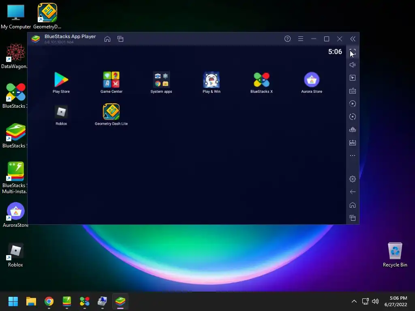Click the active BlueStacks taskbar icon

pos(120,301)
